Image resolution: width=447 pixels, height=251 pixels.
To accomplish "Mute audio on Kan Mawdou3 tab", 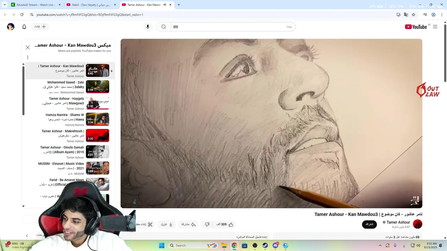I will click(165, 5).
